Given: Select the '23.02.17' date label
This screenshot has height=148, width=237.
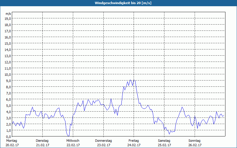Looking at the screenshot, I should (x=104, y=145).
